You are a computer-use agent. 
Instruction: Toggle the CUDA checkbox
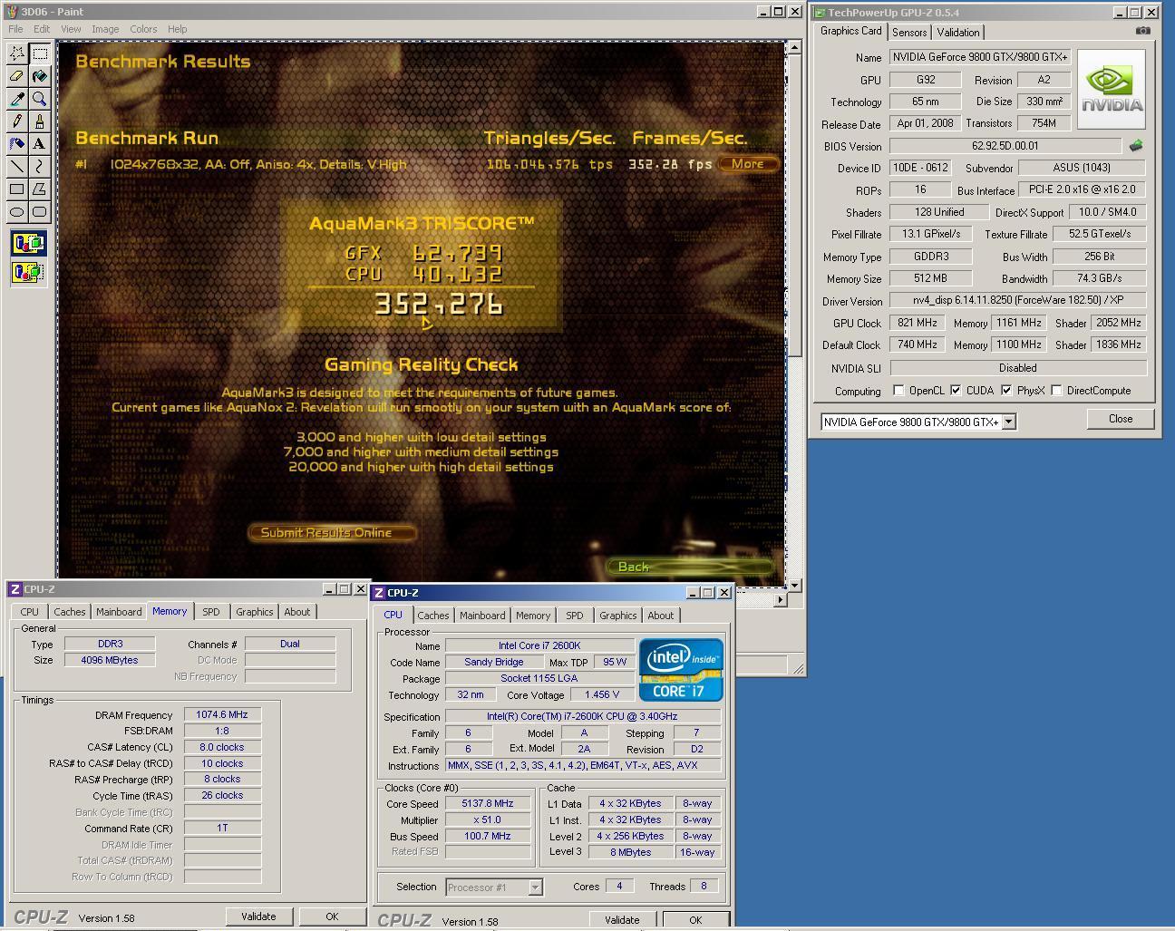point(956,391)
